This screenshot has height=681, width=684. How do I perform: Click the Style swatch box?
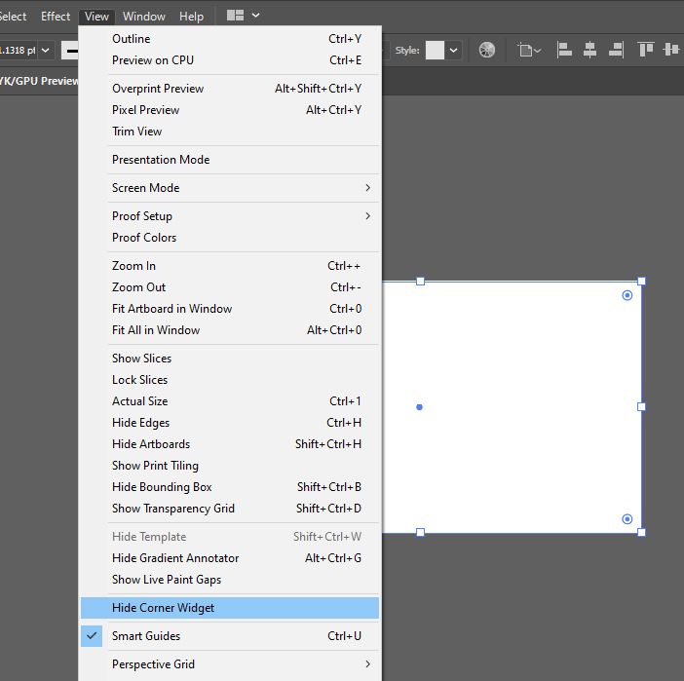(x=435, y=50)
